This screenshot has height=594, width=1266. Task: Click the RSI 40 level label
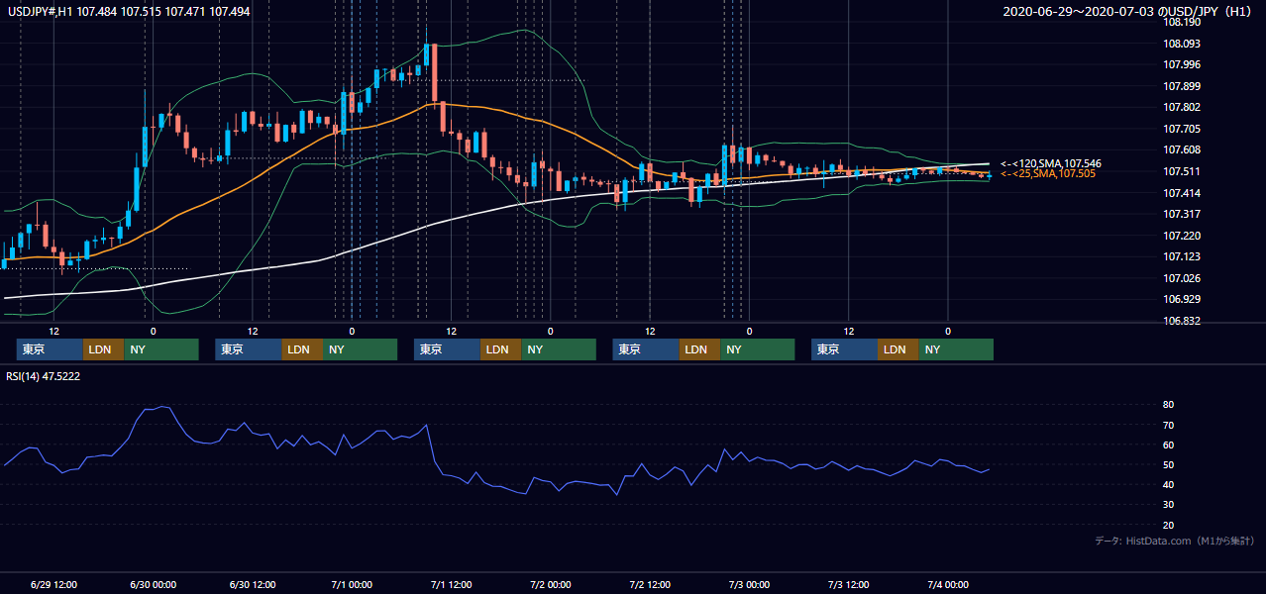point(1169,484)
